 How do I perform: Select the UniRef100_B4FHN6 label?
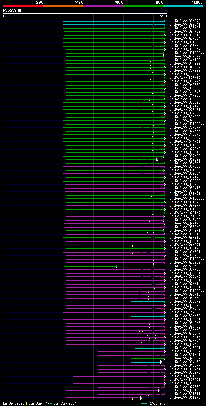pyautogui.click(x=185, y=120)
